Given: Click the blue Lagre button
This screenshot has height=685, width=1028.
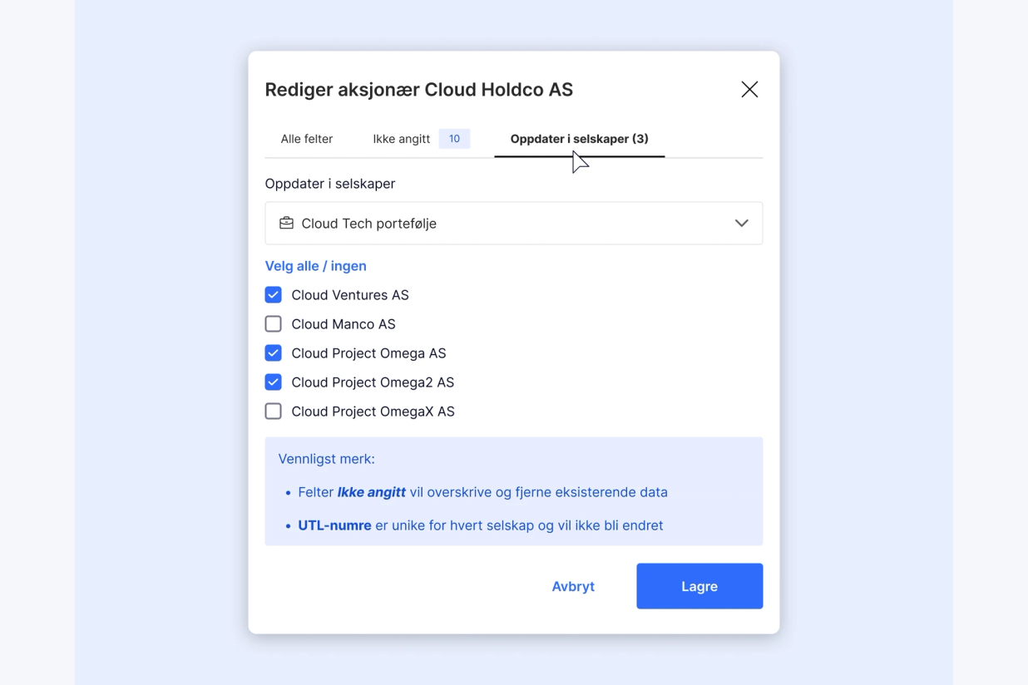Looking at the screenshot, I should [x=699, y=586].
